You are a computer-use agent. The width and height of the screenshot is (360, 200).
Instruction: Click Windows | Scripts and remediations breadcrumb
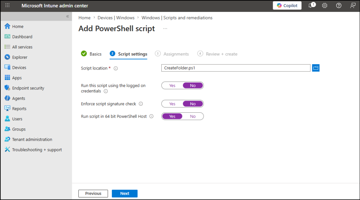point(177,18)
